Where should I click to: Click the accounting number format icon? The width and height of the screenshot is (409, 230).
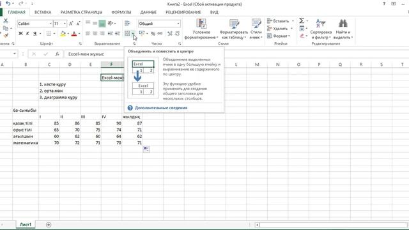(142, 33)
